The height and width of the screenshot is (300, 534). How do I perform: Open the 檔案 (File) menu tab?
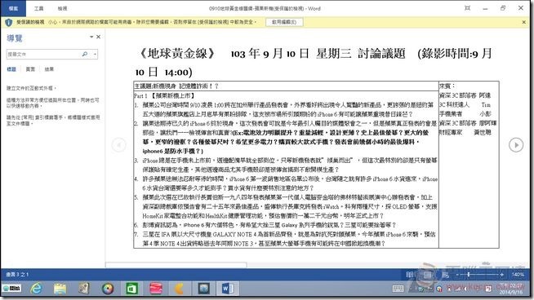pyautogui.click(x=13, y=8)
